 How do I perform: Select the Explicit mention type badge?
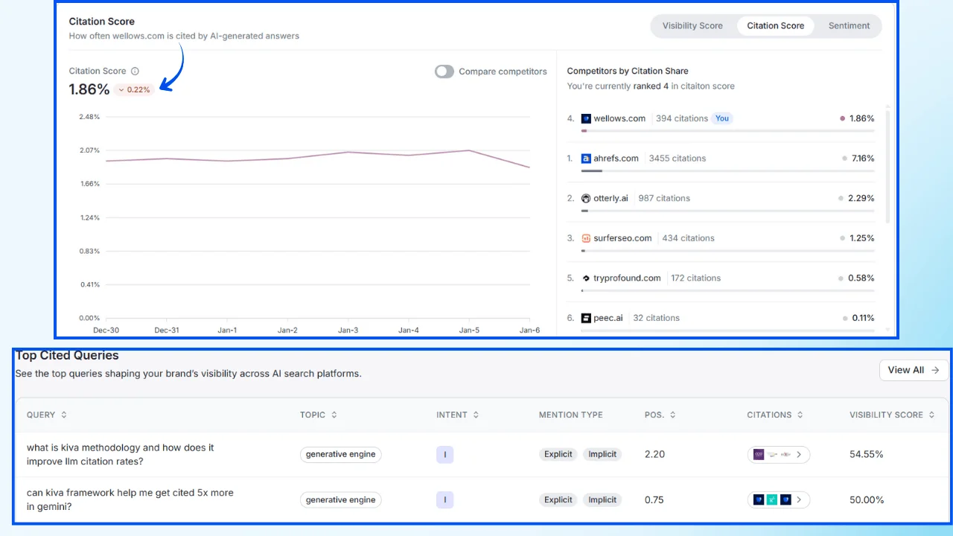point(558,454)
